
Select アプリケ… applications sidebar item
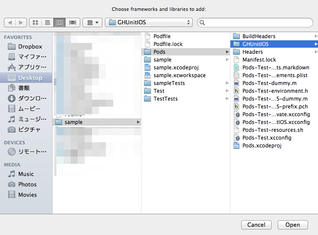pyautogui.click(x=26, y=67)
